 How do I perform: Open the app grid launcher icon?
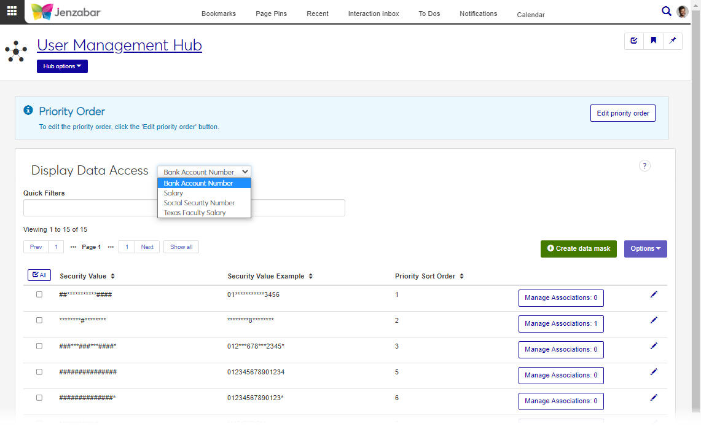(12, 11)
